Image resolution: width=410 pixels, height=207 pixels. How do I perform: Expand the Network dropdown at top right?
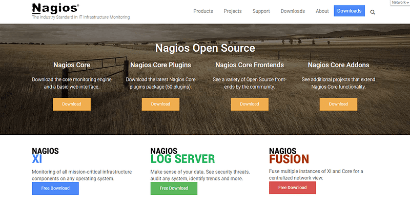pos(400,3)
